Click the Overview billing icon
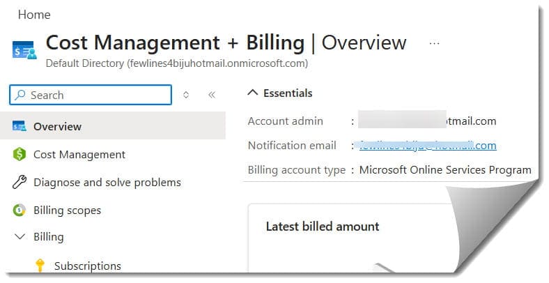549x283 pixels. click(20, 126)
